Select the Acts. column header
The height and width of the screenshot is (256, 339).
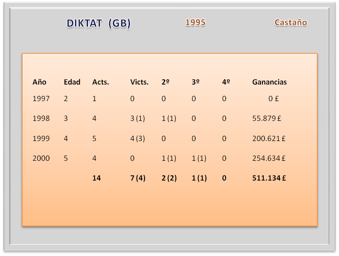click(101, 82)
